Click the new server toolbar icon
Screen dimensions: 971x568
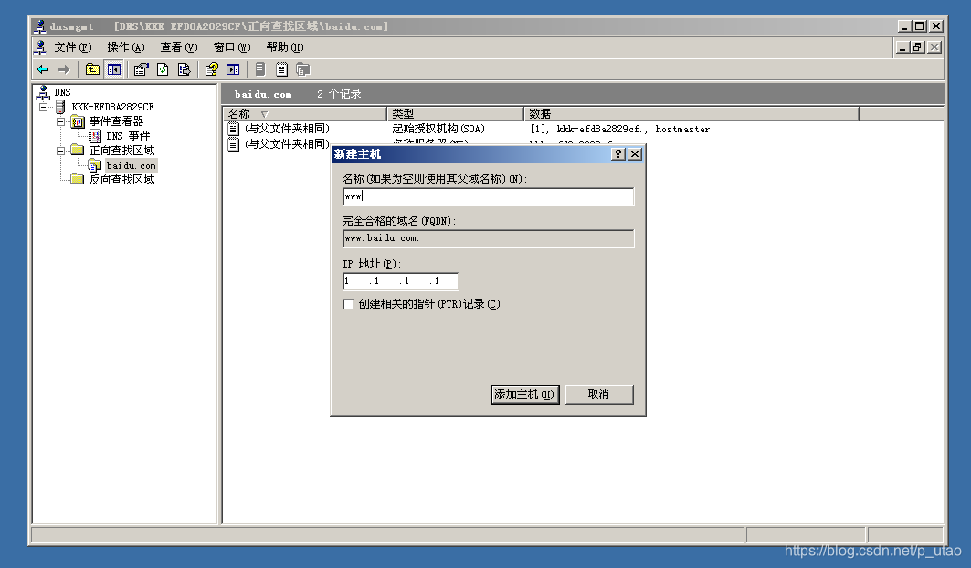[x=260, y=69]
